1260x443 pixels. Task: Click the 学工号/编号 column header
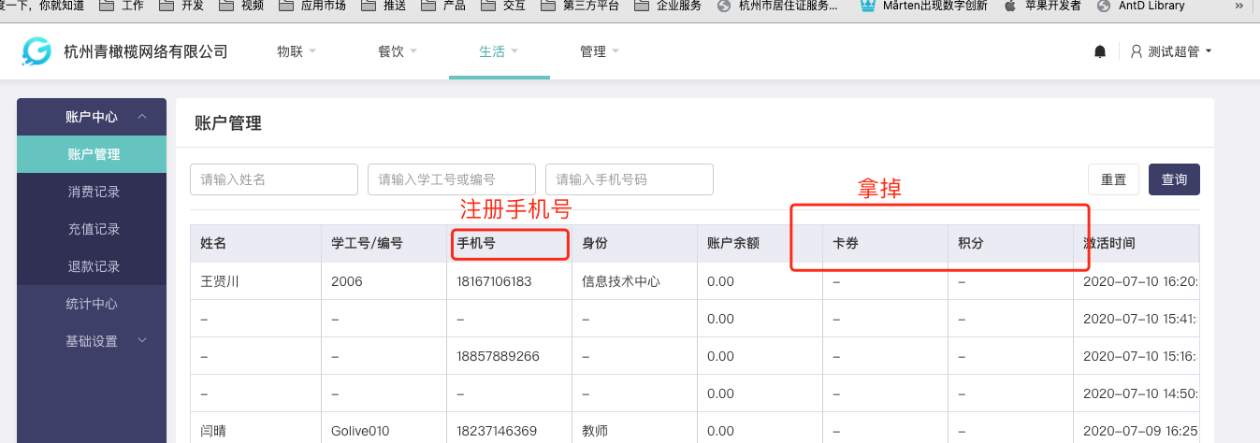point(383,243)
